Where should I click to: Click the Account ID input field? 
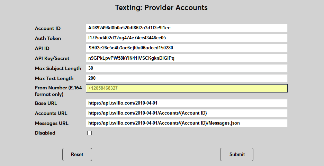(x=187, y=28)
